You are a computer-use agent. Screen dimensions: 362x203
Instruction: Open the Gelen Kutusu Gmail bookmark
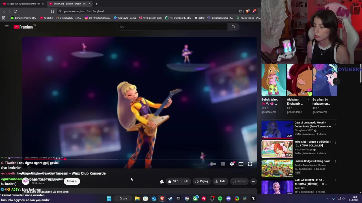(68, 18)
